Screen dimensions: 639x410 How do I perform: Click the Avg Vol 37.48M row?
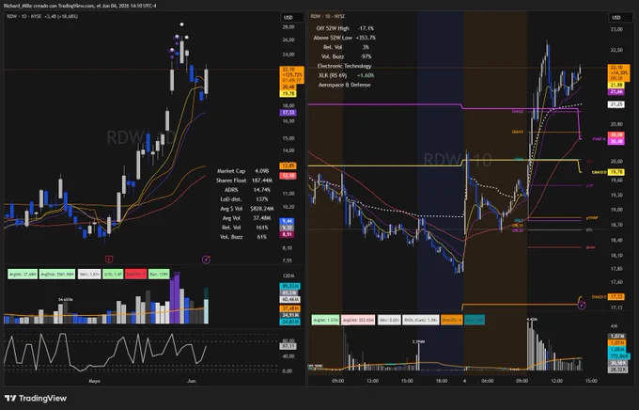click(x=246, y=218)
